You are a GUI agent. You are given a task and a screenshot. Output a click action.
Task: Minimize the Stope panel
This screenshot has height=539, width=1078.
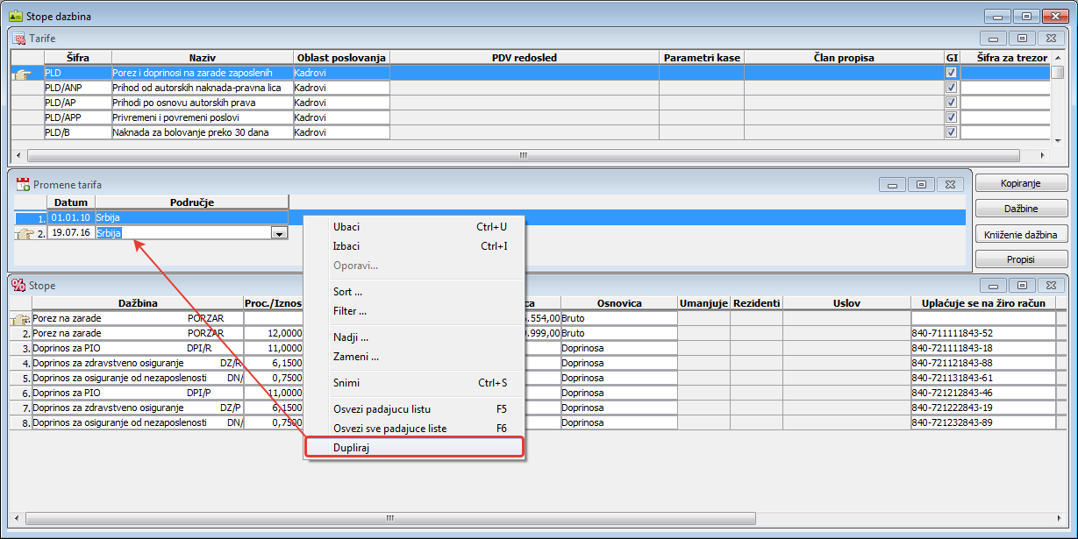point(993,286)
